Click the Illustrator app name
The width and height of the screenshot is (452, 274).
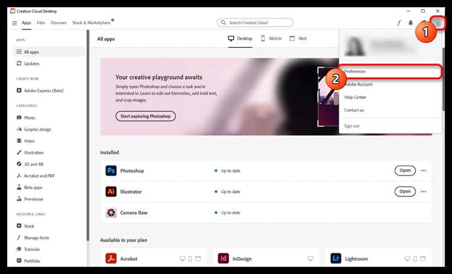pos(131,191)
